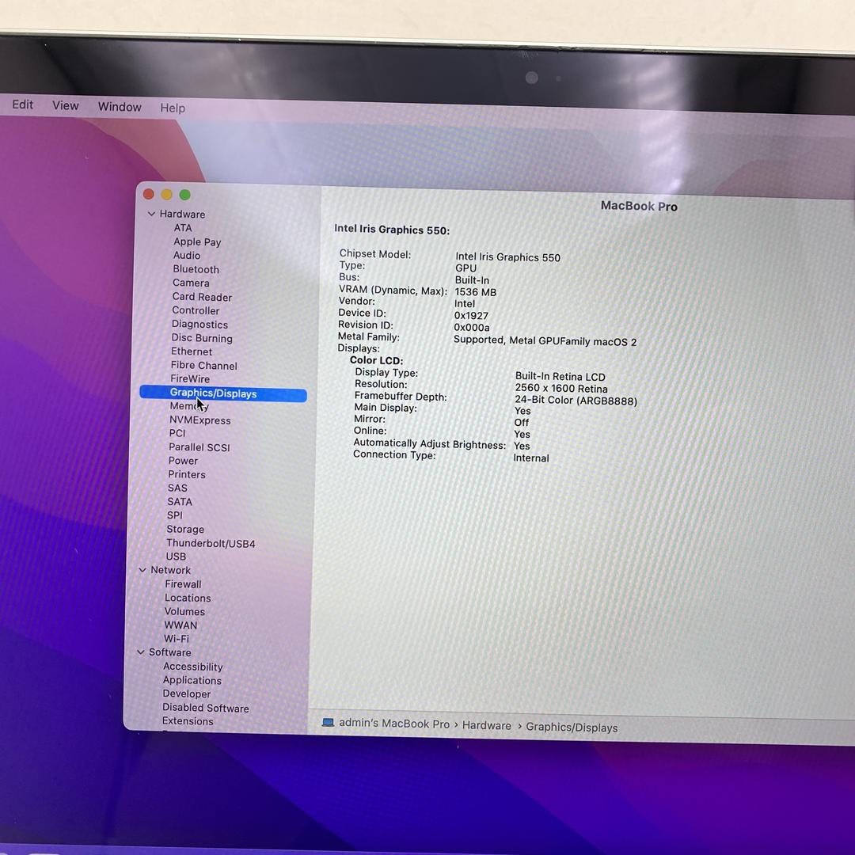Select Locations under Network
The height and width of the screenshot is (855, 855).
pyautogui.click(x=188, y=598)
